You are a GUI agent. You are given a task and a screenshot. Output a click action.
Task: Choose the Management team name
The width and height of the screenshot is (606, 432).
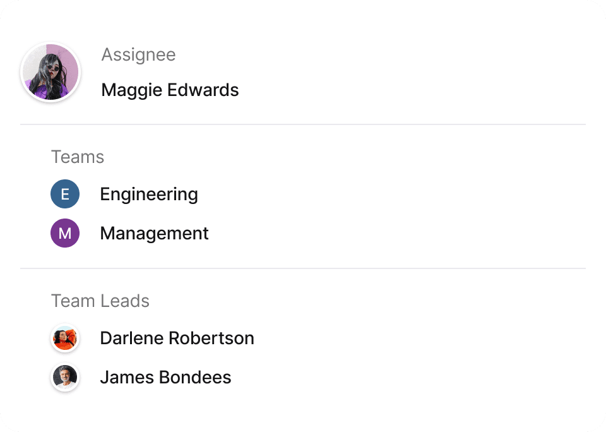click(154, 233)
